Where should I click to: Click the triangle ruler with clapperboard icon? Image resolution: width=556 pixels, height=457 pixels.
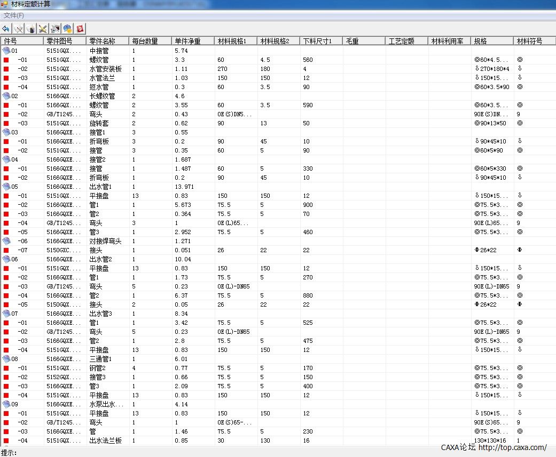click(x=56, y=29)
